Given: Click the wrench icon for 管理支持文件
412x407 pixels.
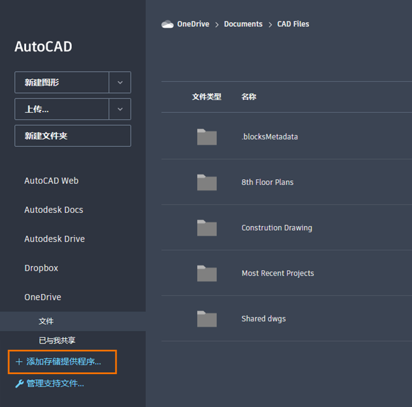Looking at the screenshot, I should tap(19, 384).
